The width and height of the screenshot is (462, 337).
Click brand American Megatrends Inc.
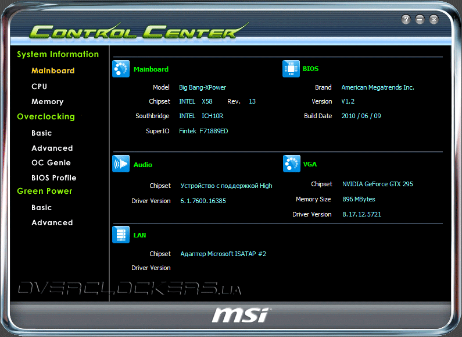pyautogui.click(x=378, y=87)
